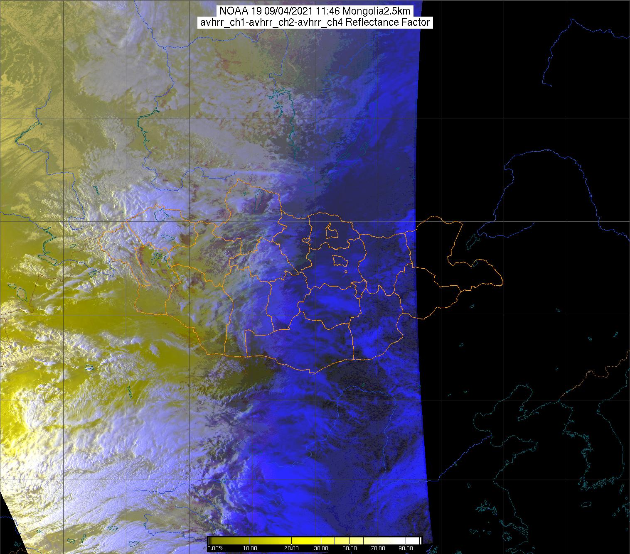Click the "avhrr_ch1-avhrr_ch2-avhrr_ch4 Reflectance Factor" caption

coord(315,22)
